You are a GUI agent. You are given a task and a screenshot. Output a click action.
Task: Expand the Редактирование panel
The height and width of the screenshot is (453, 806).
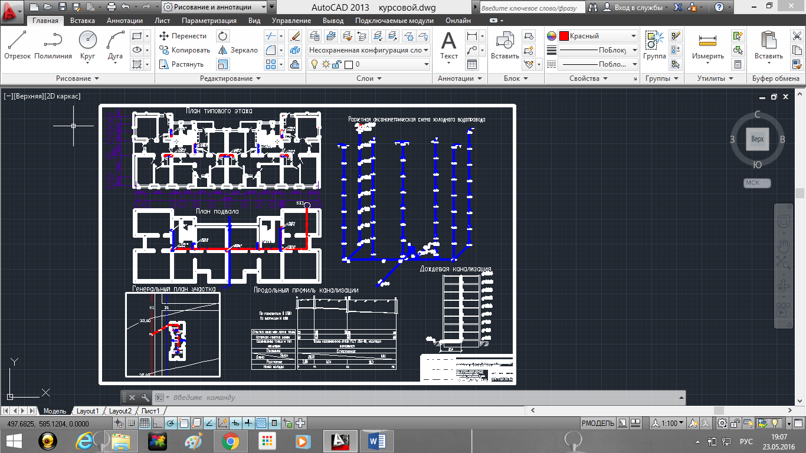230,78
